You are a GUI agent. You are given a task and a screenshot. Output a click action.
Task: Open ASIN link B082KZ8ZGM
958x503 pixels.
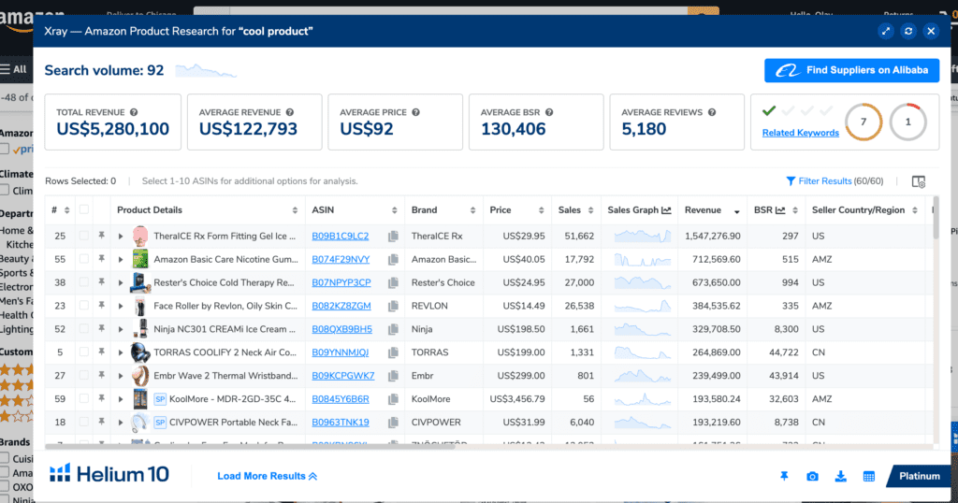[x=341, y=306]
